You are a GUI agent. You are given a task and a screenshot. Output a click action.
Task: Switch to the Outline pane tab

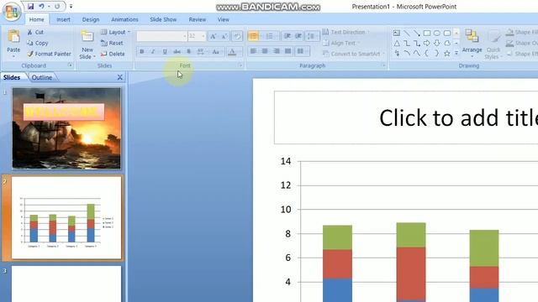pyautogui.click(x=42, y=77)
